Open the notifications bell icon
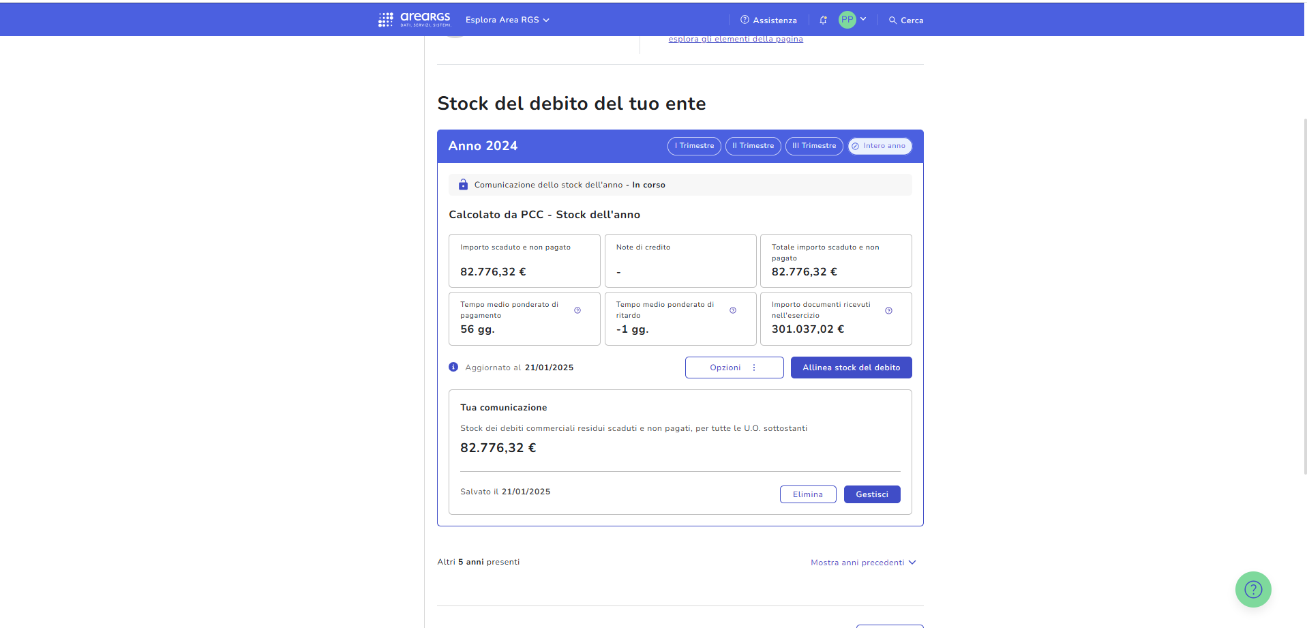Viewport: 1307px width, 628px height. click(823, 20)
